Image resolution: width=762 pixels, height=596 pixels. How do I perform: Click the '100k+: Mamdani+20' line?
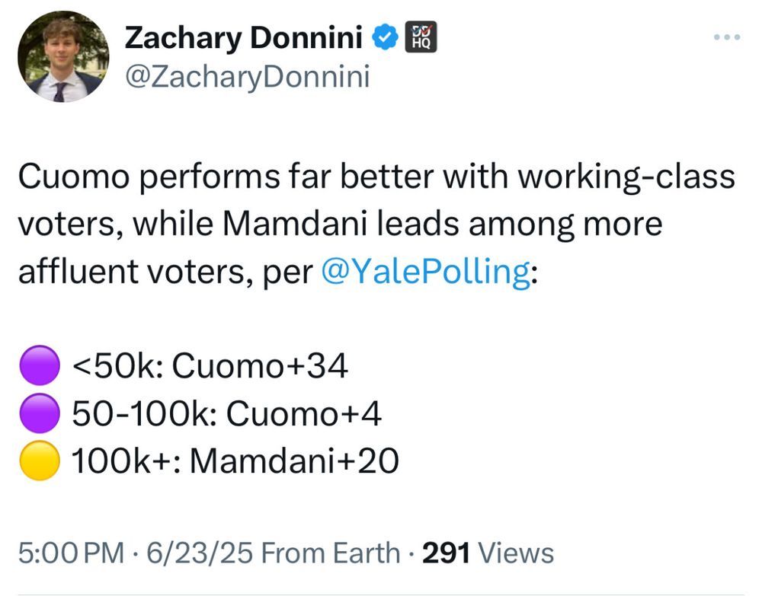pos(235,461)
